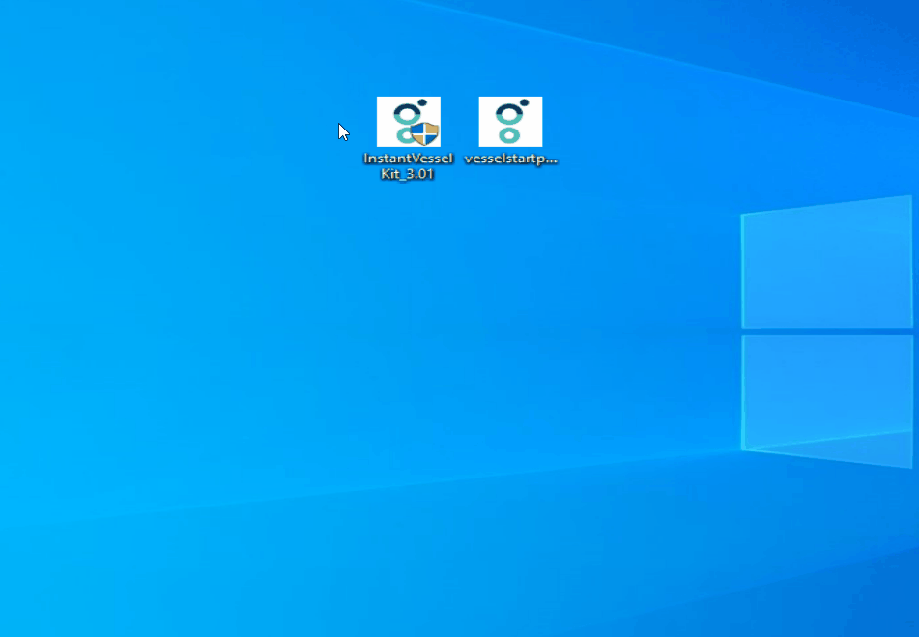The image size is (919, 637).
Task: Click the "InstantVessel" first line of label
Action: [408, 159]
